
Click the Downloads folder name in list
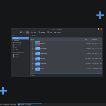pos(44,54)
